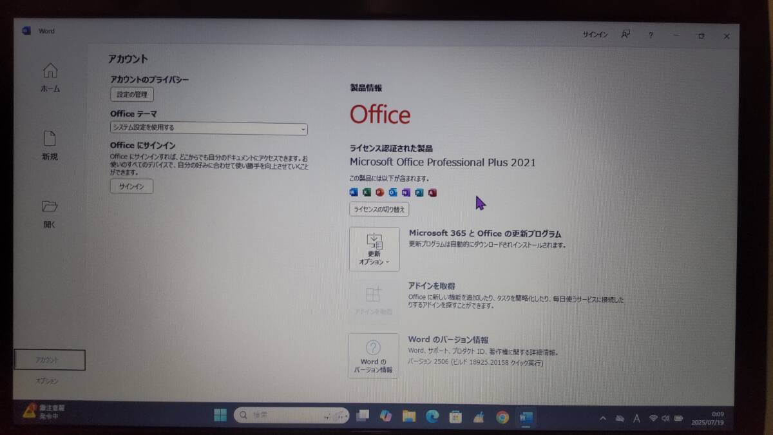Image resolution: width=773 pixels, height=435 pixels.
Task: Click the 設定の管理 button
Action: (x=132, y=95)
